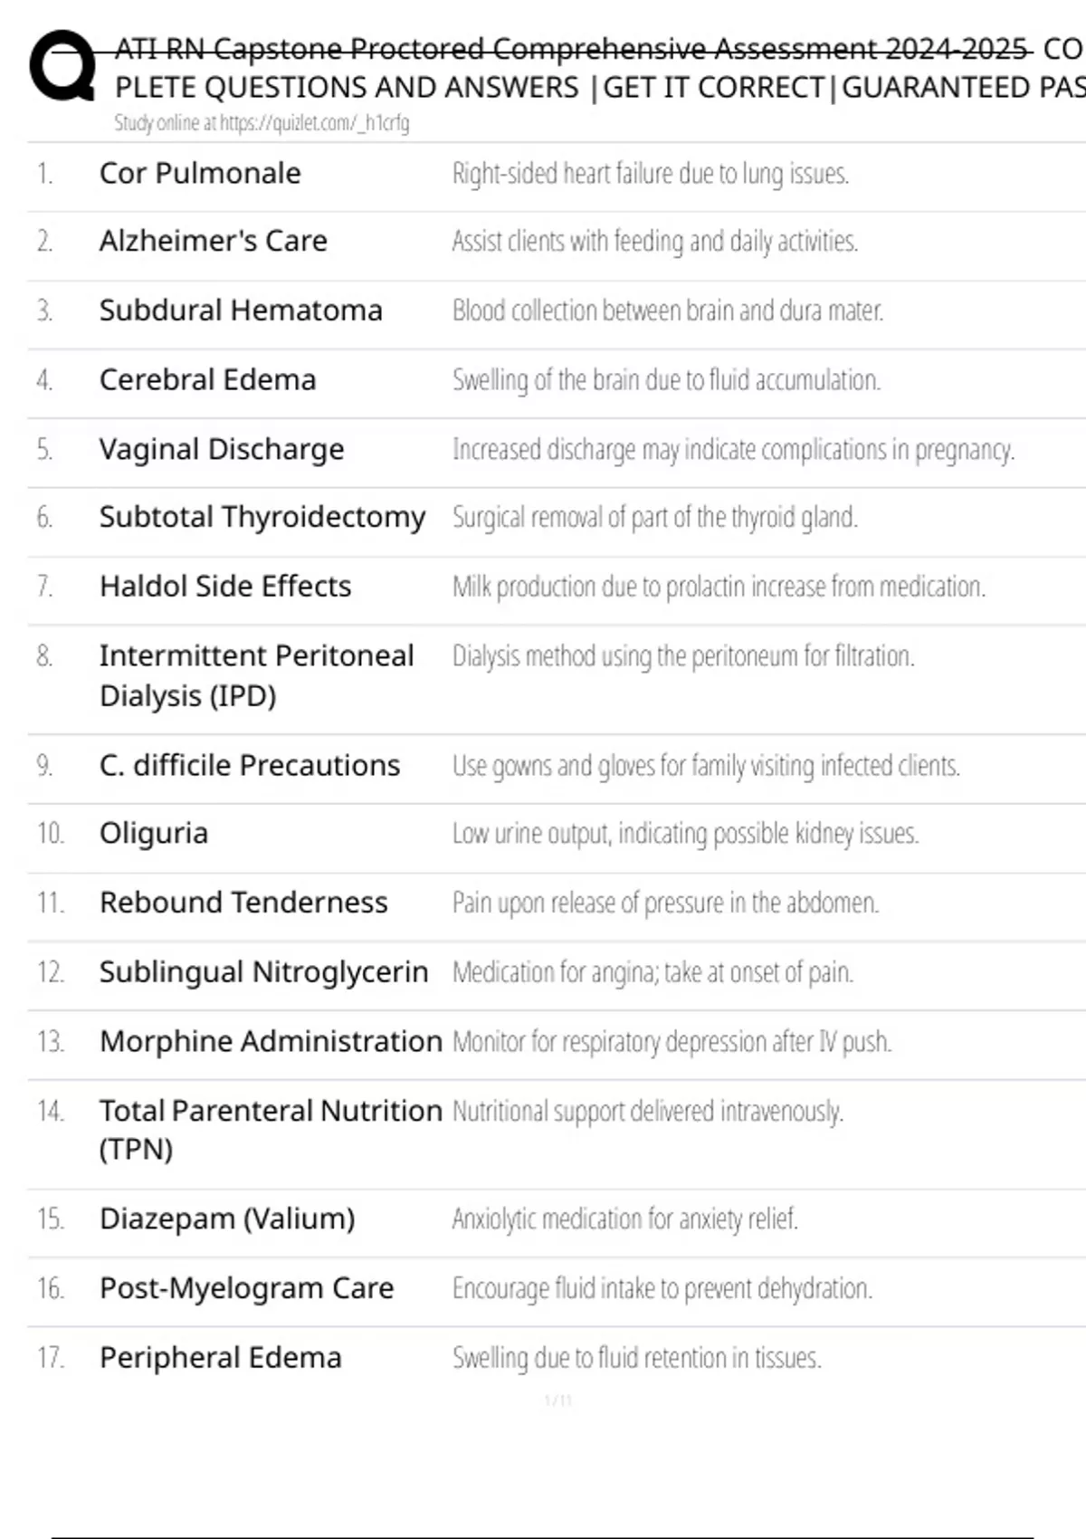Select the Haldol Side Effects definition
This screenshot has height=1539, width=1086.
tap(719, 587)
